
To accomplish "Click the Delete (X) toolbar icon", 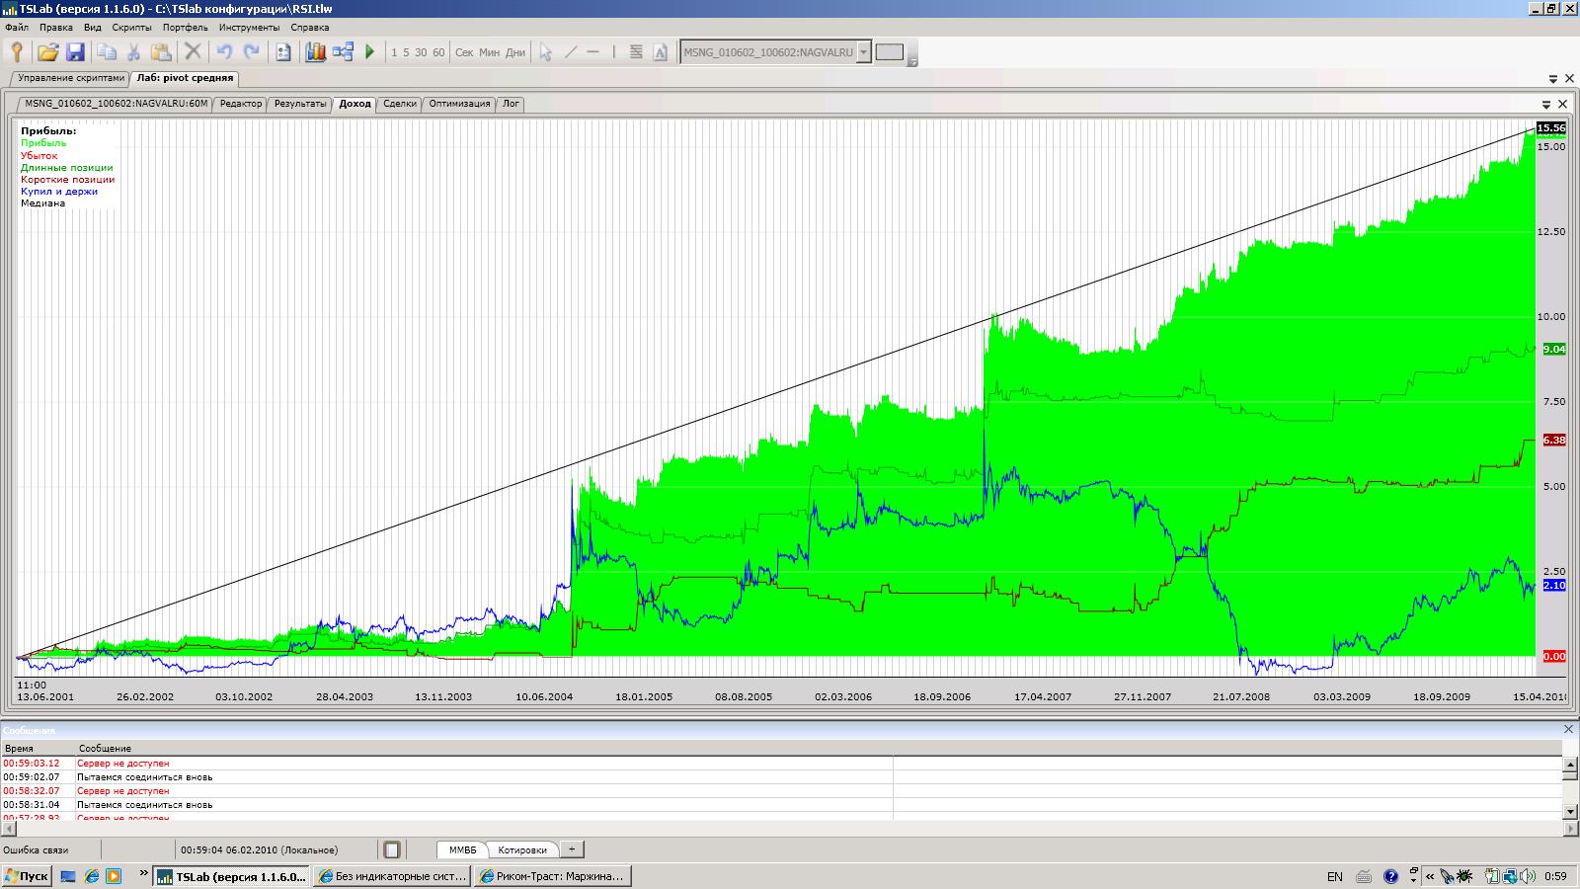I will [x=193, y=52].
